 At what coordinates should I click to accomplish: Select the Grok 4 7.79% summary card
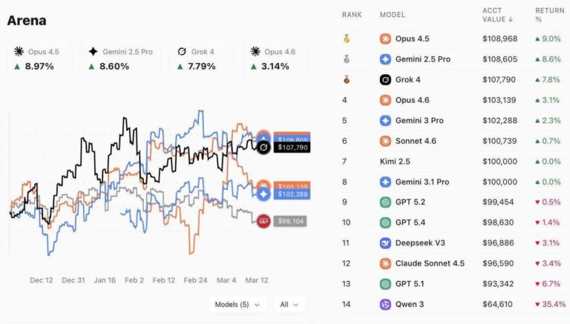(202, 59)
